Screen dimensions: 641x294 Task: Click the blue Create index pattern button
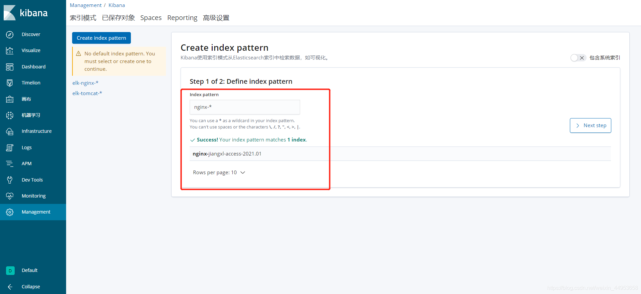(101, 38)
